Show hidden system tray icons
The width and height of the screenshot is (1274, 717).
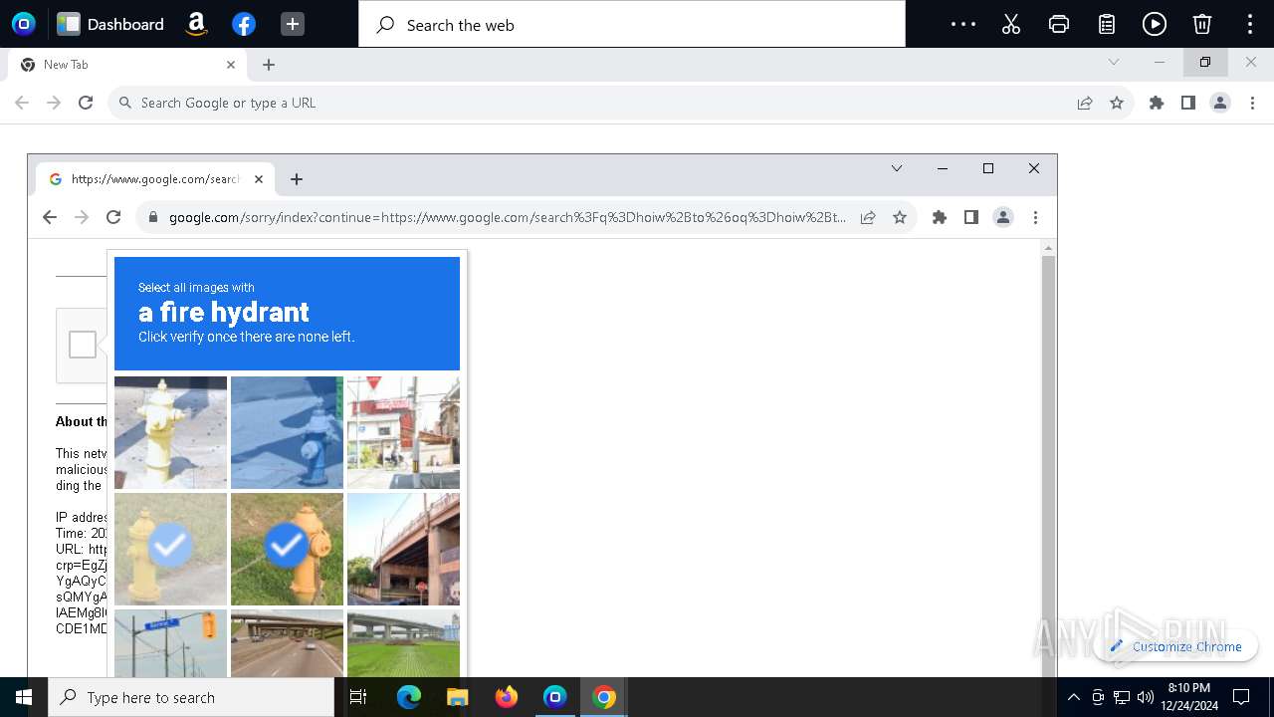click(1073, 697)
